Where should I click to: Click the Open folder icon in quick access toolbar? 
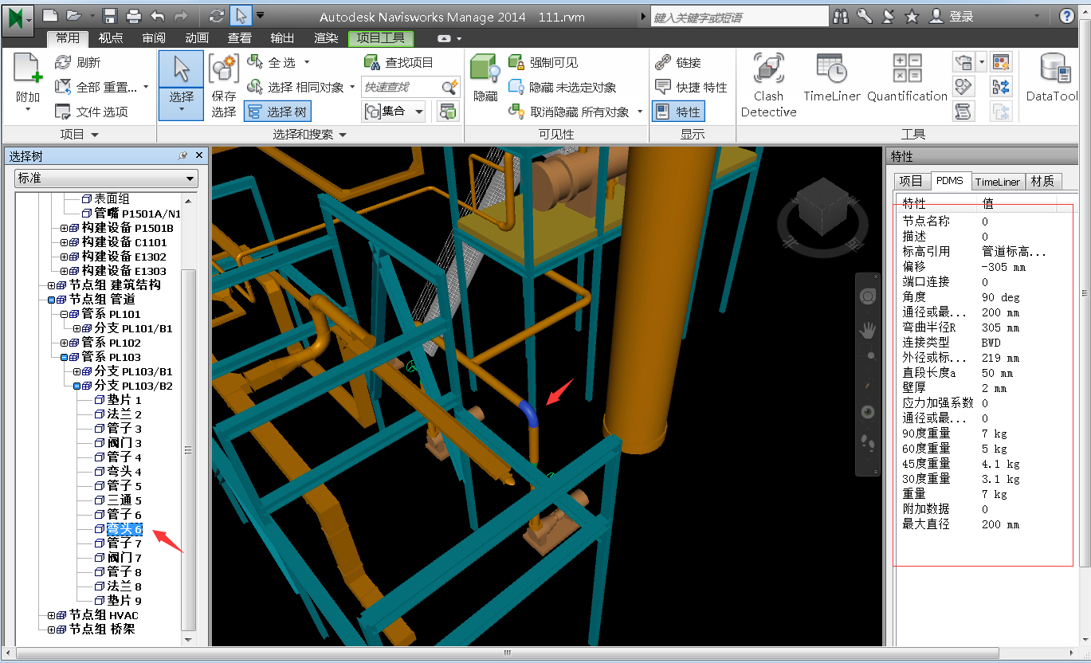(x=73, y=16)
